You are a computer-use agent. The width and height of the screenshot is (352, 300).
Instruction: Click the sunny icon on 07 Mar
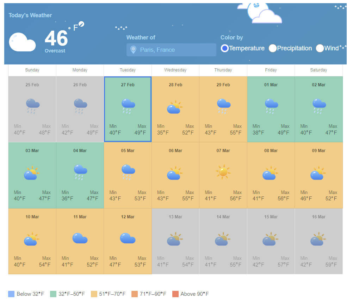pyautogui.click(x=223, y=172)
